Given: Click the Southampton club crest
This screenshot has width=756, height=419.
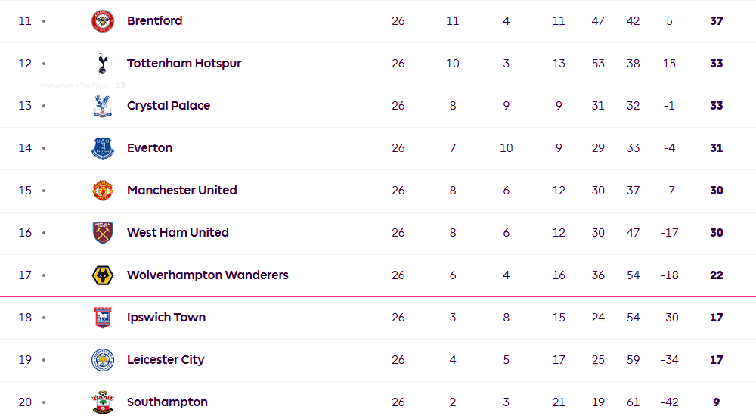Looking at the screenshot, I should click(x=102, y=402).
